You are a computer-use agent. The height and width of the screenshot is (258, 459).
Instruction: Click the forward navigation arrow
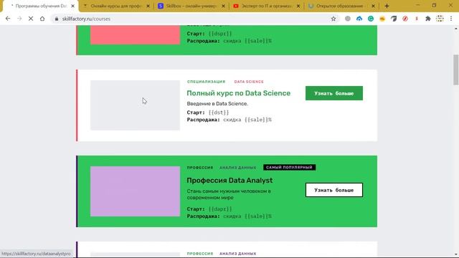[19, 19]
